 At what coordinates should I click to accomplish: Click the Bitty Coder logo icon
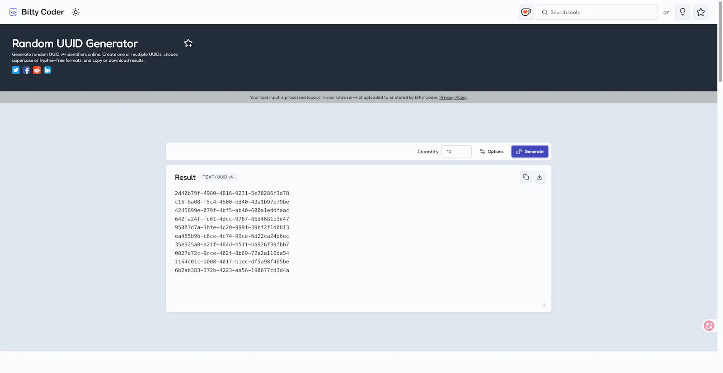14,12
